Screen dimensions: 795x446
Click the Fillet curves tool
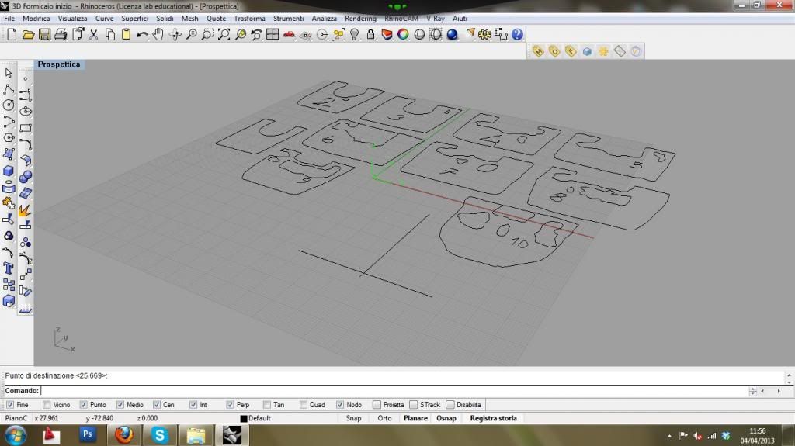tap(26, 144)
